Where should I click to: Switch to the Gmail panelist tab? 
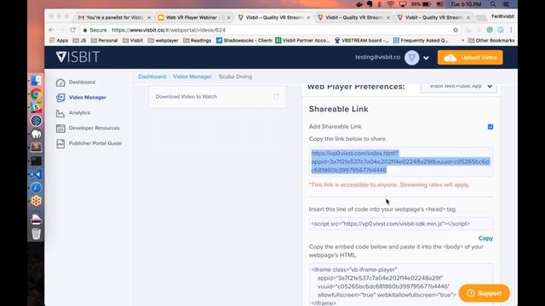[115, 17]
